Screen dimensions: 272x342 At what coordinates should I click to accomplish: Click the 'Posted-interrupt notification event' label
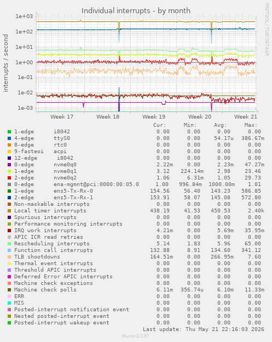pyautogui.click(x=72, y=310)
